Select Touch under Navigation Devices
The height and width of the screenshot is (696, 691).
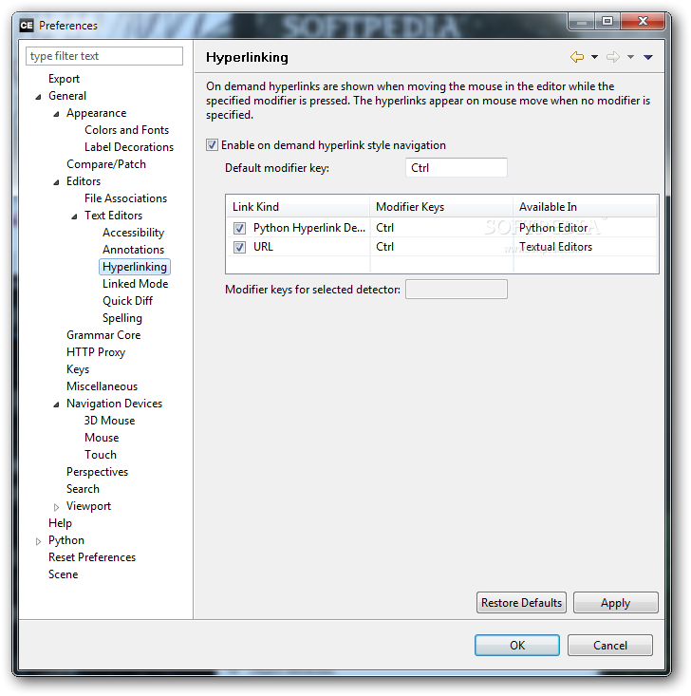tap(101, 455)
